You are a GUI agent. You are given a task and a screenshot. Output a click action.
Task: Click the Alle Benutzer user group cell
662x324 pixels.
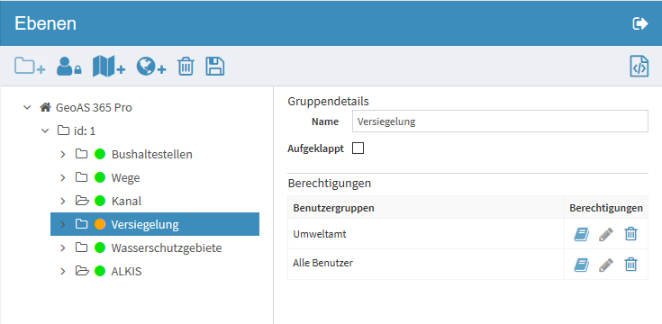[425, 264]
